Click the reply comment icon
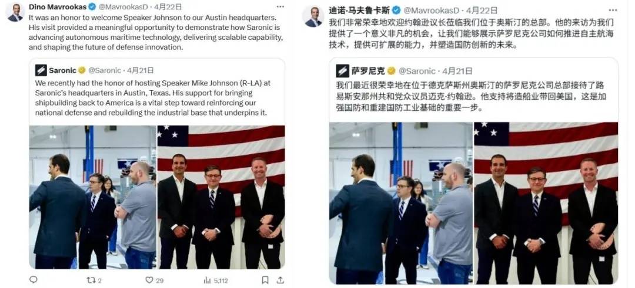Viewport: 635px width, 288px height. click(x=34, y=280)
